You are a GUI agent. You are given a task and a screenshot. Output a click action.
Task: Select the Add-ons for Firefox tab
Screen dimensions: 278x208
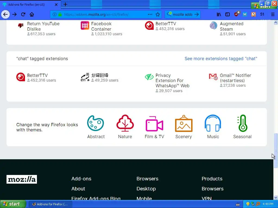(30, 5)
